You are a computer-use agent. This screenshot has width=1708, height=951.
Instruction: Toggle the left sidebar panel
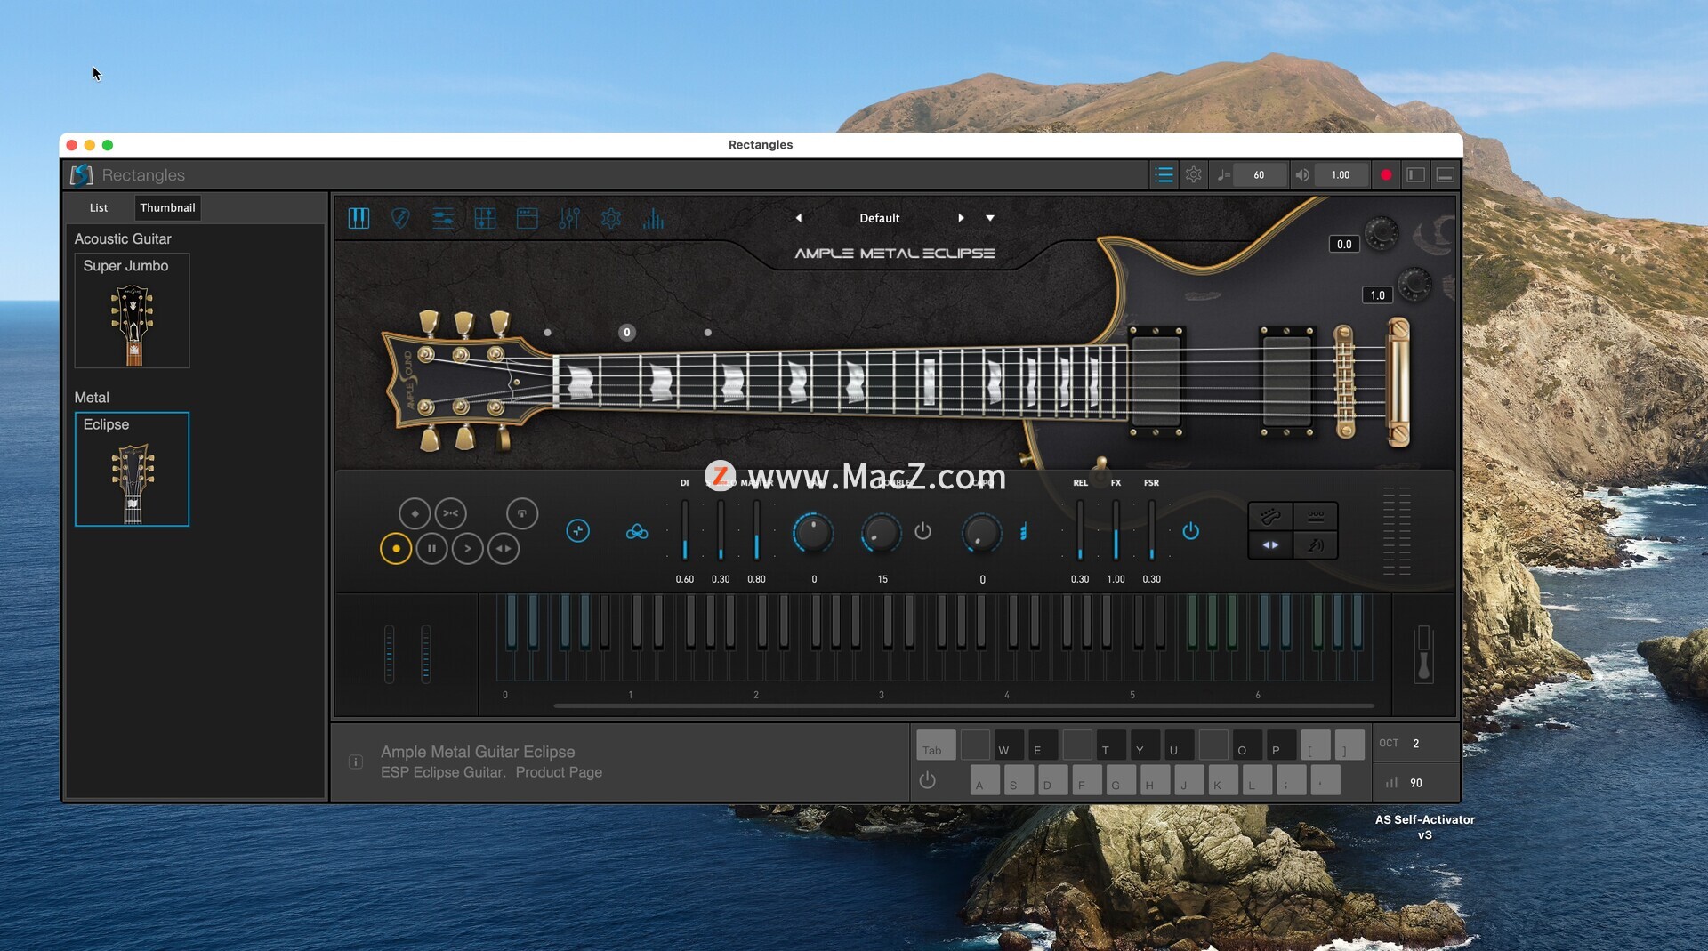pos(1415,175)
